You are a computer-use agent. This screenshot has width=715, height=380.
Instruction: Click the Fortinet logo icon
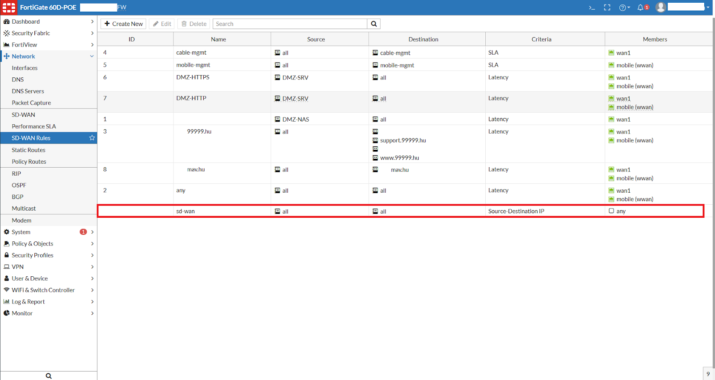tap(9, 8)
